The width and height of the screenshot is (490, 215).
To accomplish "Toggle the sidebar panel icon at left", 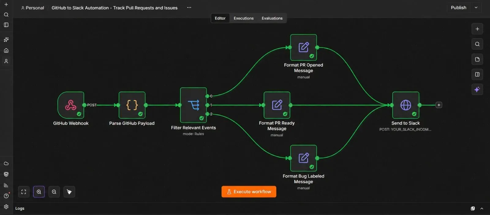I will coord(6,25).
